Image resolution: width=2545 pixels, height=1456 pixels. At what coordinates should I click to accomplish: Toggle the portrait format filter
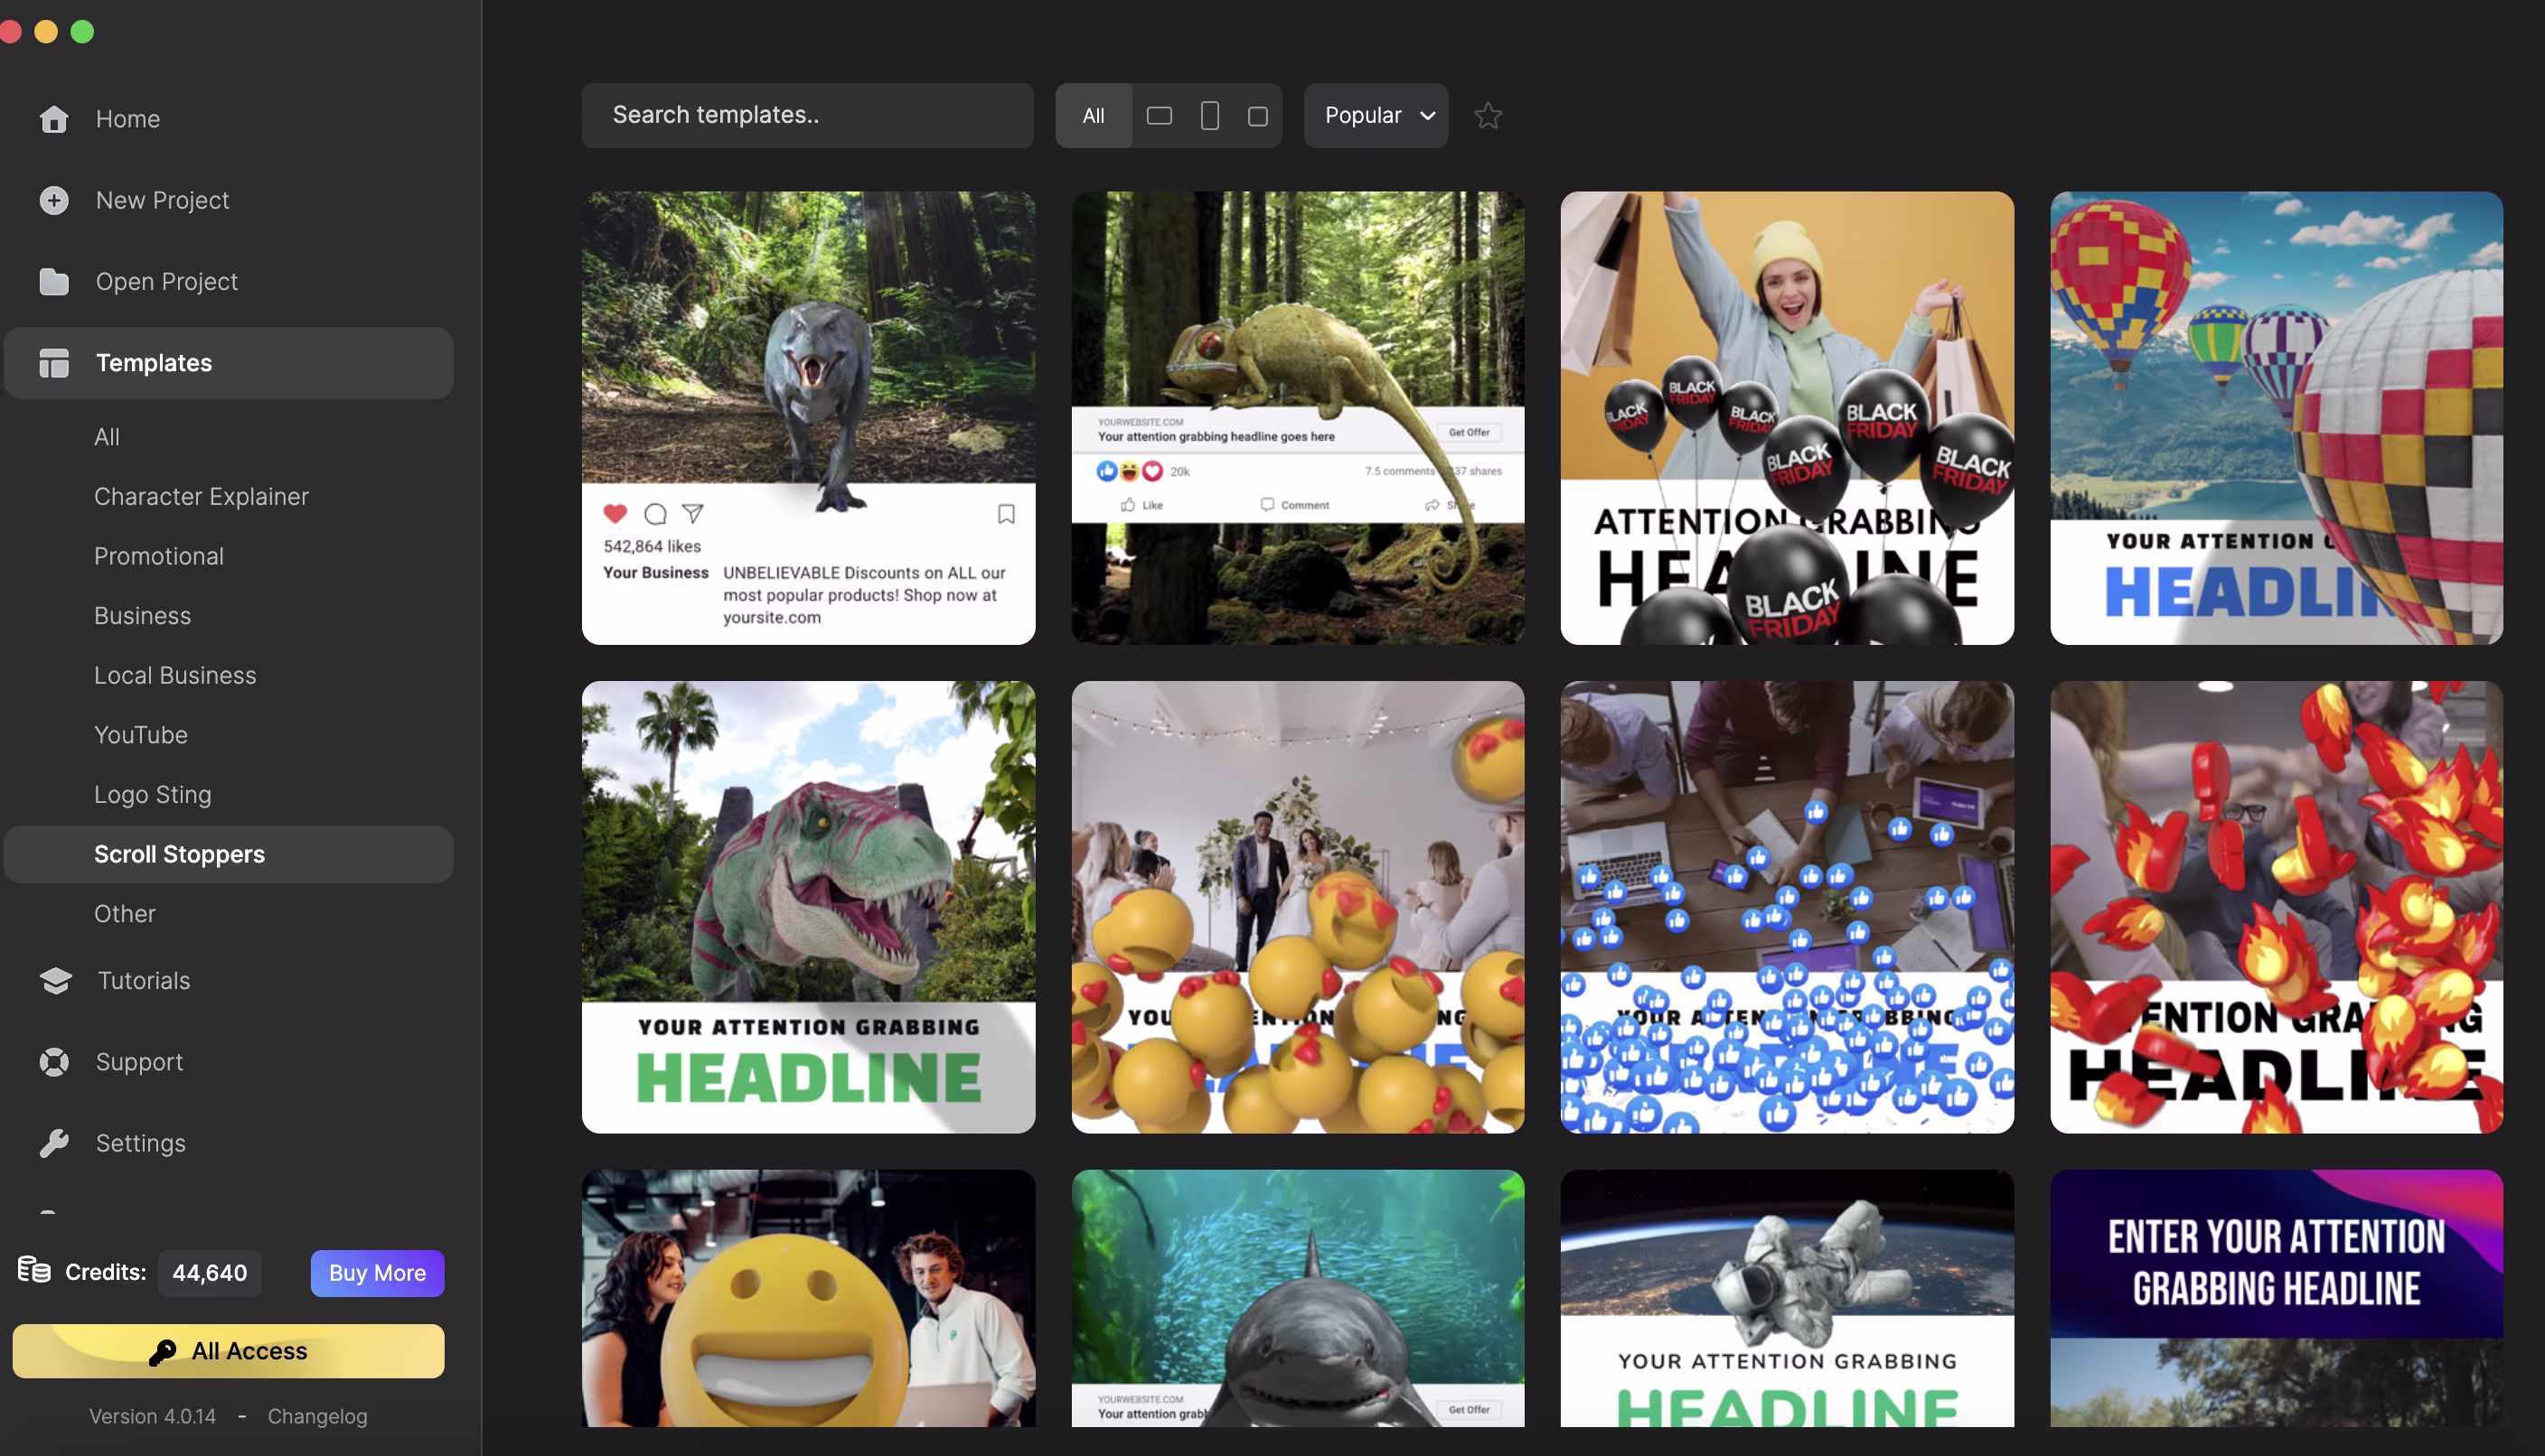tap(1208, 115)
